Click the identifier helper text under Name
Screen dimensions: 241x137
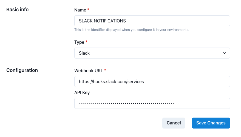[132, 30]
